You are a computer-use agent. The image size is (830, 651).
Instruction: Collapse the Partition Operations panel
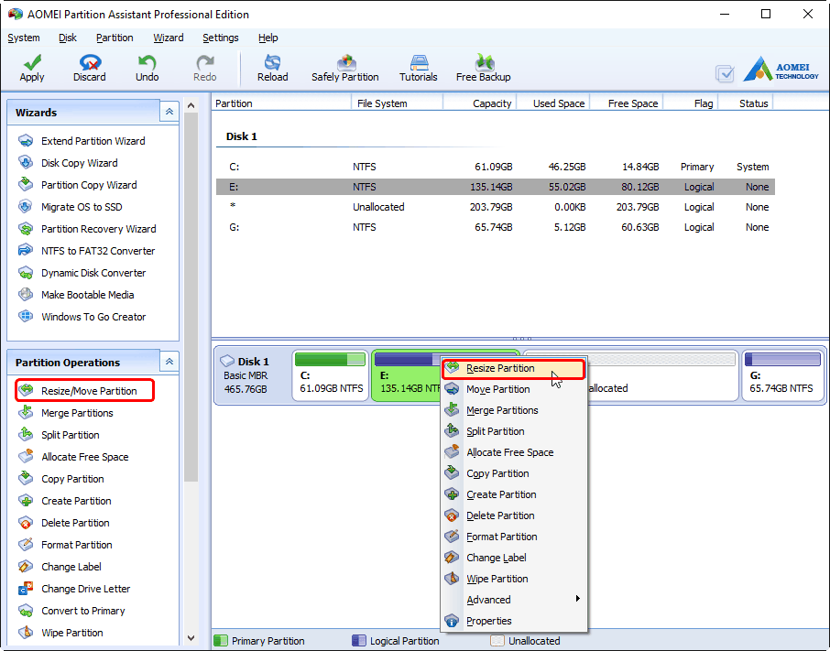169,362
